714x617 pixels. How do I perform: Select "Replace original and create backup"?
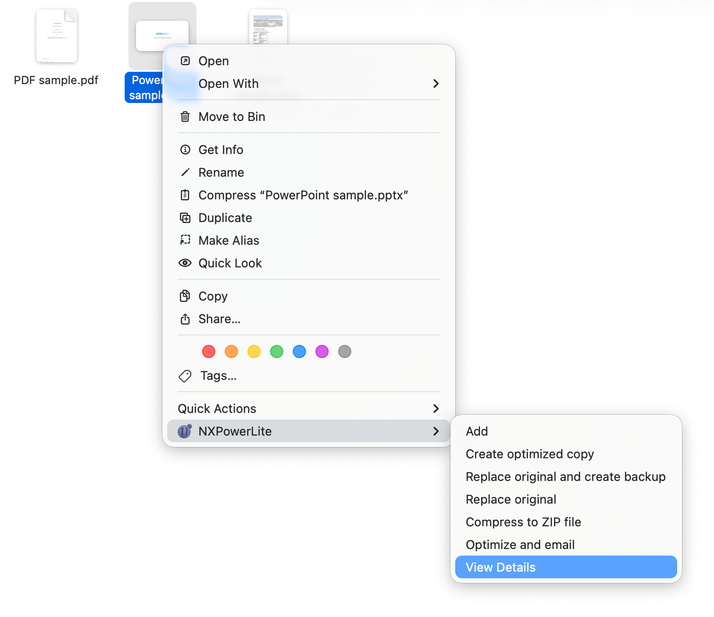(565, 477)
